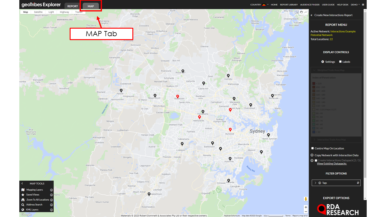
Task: Zoom in the map with plus button
Action: coord(306,207)
